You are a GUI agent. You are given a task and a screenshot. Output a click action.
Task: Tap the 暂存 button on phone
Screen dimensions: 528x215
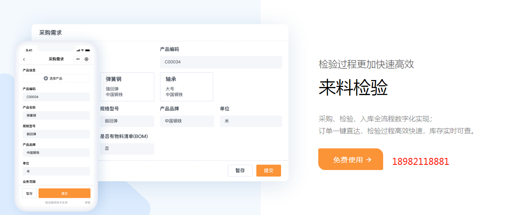[x=29, y=193]
